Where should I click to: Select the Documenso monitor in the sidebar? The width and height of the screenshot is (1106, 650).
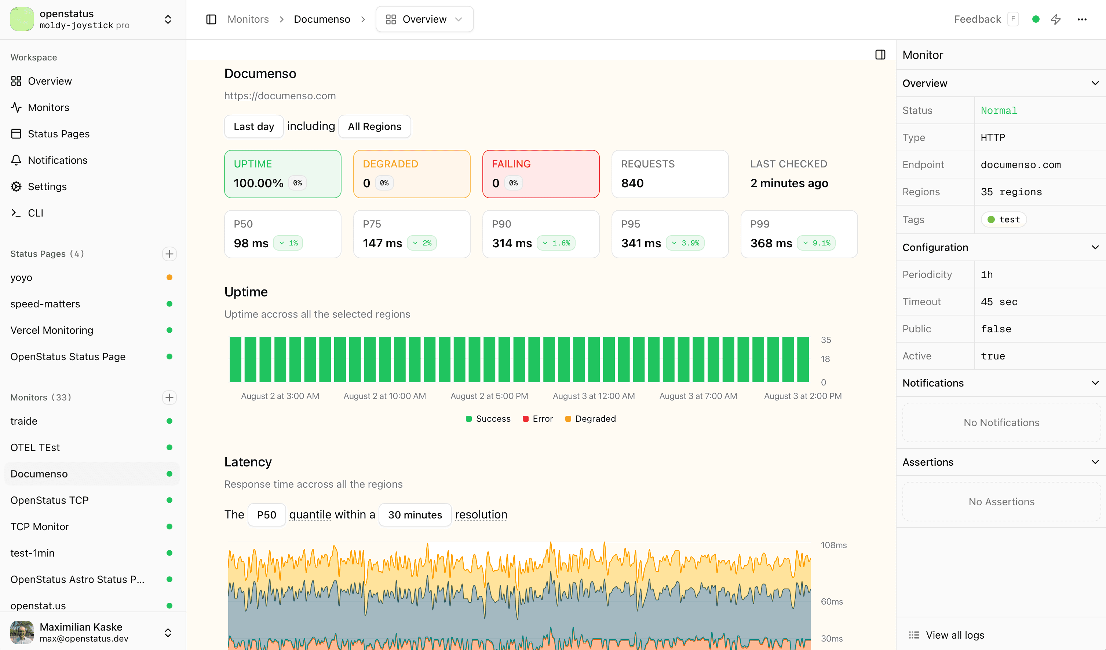click(x=39, y=474)
